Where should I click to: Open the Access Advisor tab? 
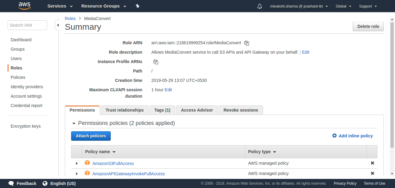[x=197, y=110]
